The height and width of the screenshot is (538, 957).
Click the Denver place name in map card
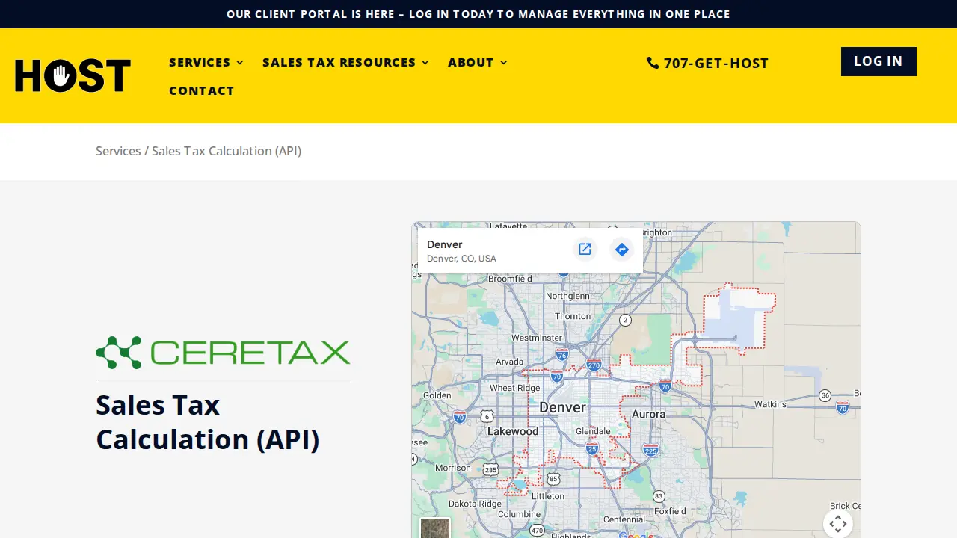[x=445, y=244]
